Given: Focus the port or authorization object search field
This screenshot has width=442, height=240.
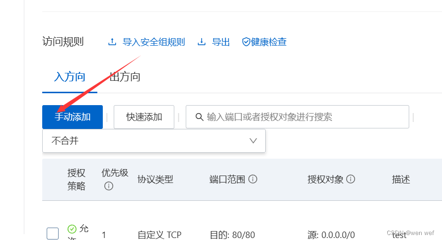Looking at the screenshot, I should pos(297,117).
